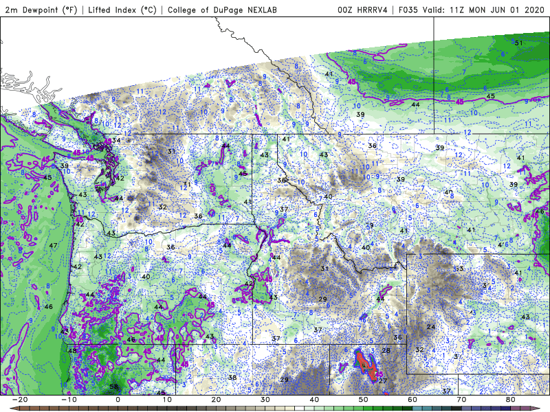The image size is (550, 412).
Task: Click the dewpoint value '51' on map
Action: coord(519,43)
